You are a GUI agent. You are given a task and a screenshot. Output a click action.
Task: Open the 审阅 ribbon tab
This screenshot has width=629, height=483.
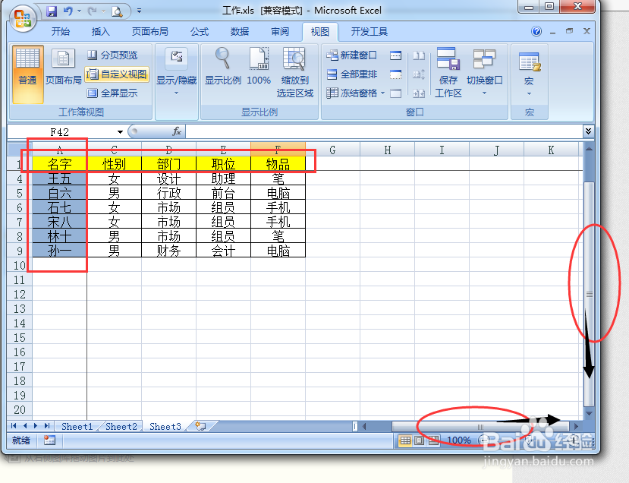pos(280,32)
